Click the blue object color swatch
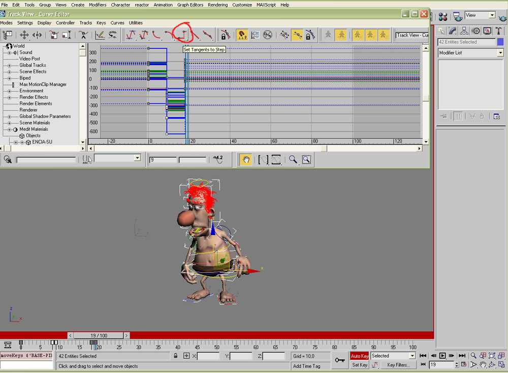 click(500, 42)
